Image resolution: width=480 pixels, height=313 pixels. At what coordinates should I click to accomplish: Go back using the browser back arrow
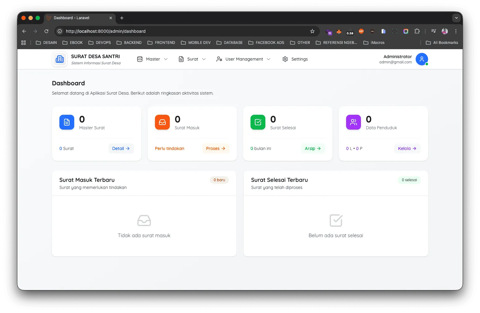pos(24,31)
